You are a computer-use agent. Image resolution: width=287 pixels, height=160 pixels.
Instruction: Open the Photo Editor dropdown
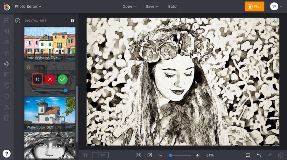(28, 7)
